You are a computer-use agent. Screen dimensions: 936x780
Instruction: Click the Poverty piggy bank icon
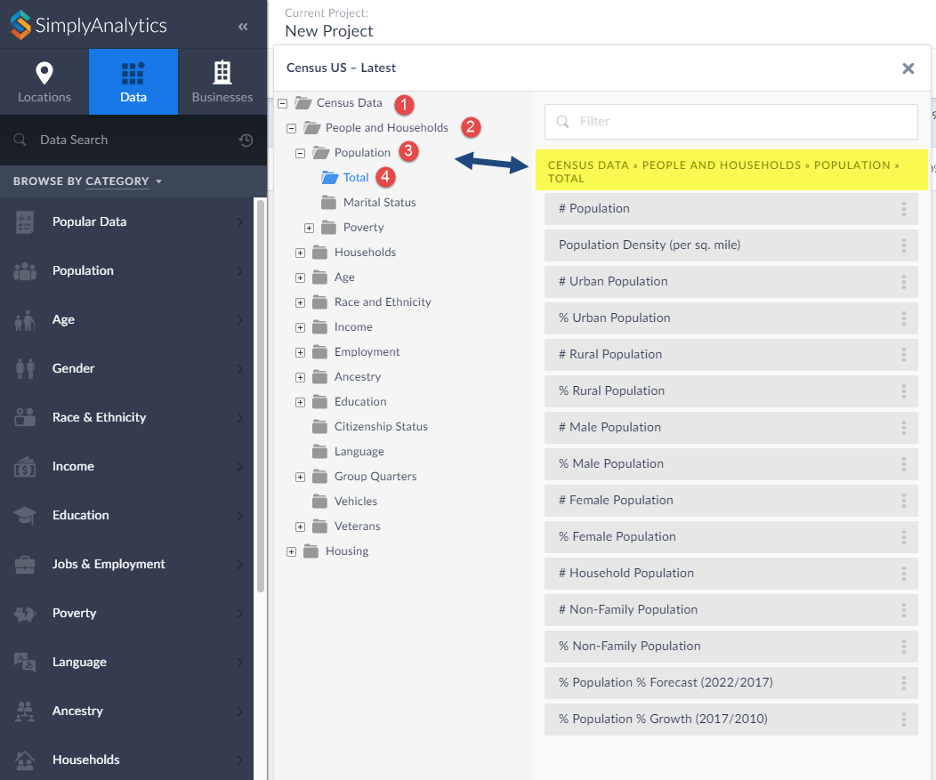pyautogui.click(x=25, y=614)
